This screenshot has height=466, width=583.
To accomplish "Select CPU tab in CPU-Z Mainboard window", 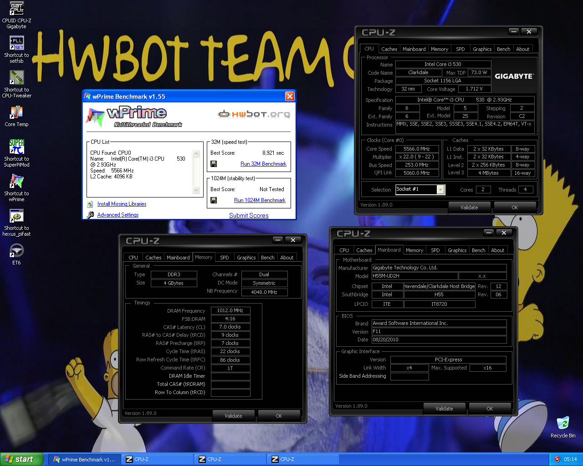I will [x=344, y=250].
